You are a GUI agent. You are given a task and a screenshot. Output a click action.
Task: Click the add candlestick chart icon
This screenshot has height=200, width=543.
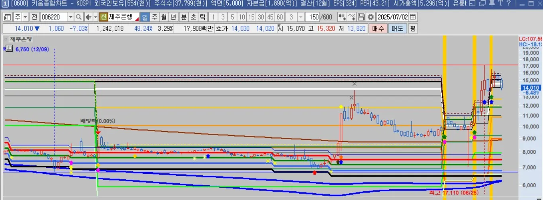[x=342, y=18]
